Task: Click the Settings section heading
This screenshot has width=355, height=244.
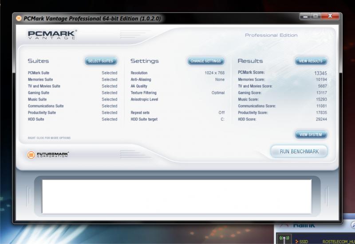Action: 145,61
